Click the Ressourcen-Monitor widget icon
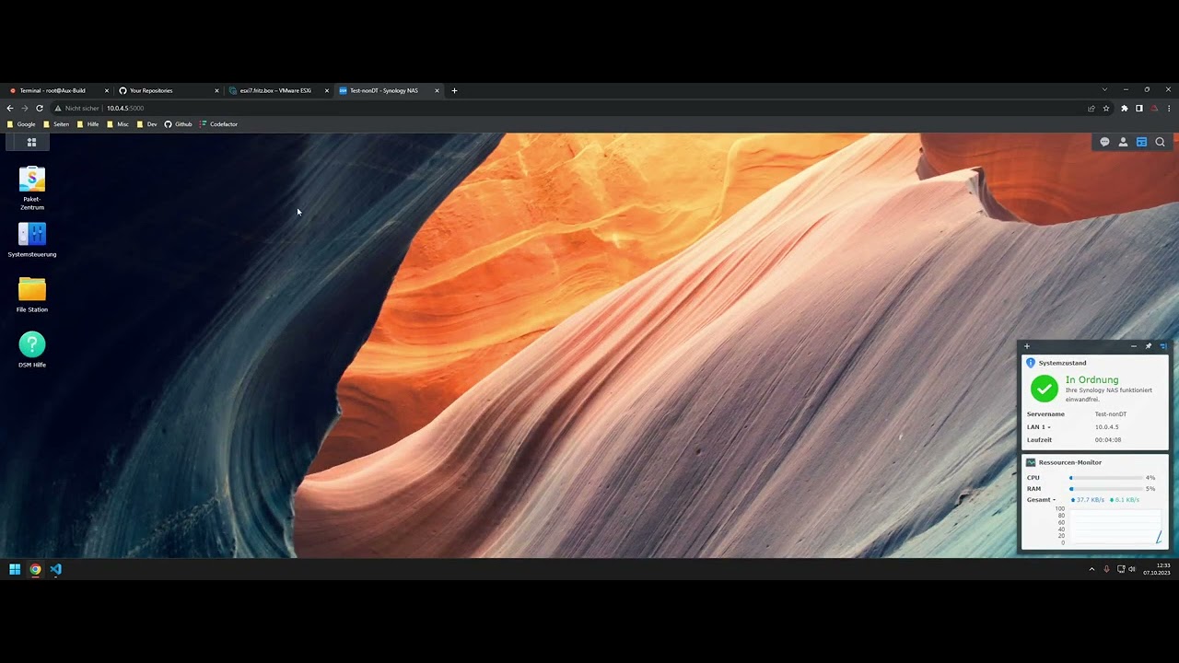This screenshot has width=1179, height=663. (x=1031, y=462)
